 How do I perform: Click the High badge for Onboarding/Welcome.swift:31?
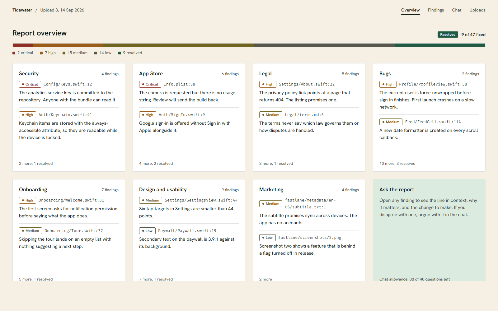(x=27, y=200)
